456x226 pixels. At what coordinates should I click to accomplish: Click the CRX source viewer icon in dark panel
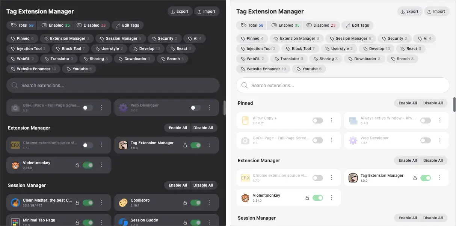15,145
